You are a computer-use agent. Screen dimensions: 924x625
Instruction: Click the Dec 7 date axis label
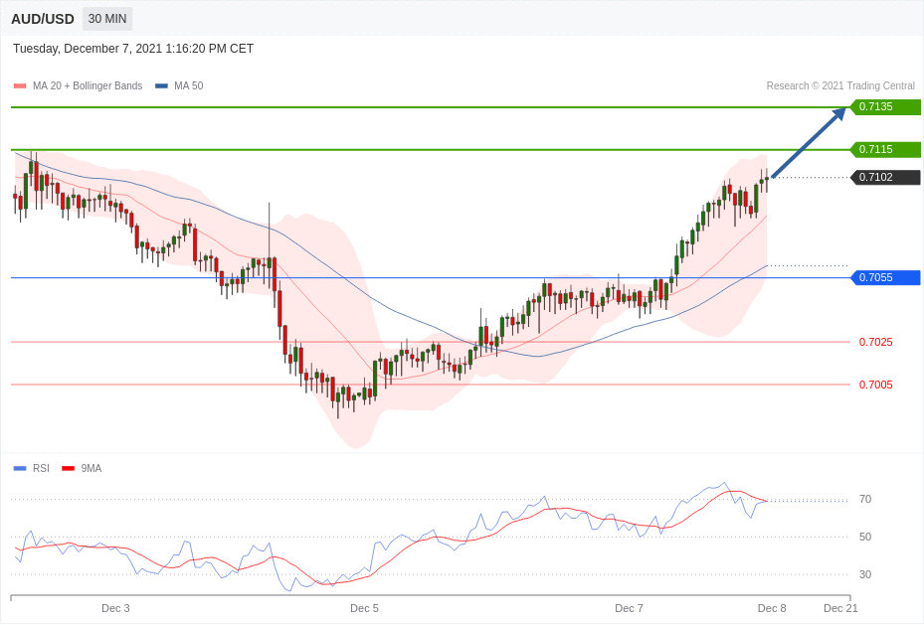click(629, 608)
